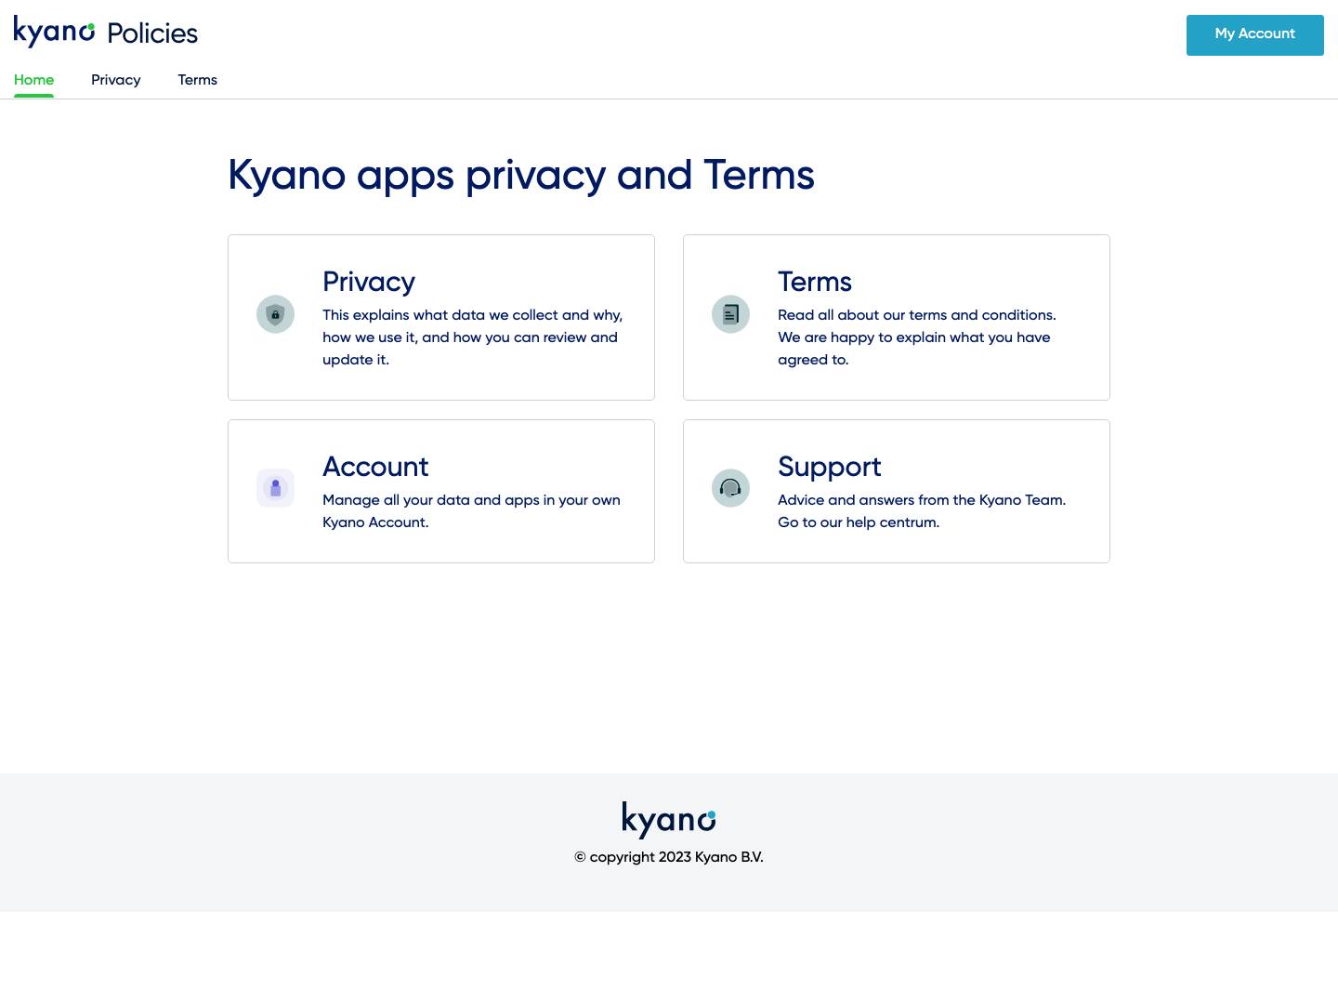
Task: Click the green underline below Home
Action: [33, 97]
